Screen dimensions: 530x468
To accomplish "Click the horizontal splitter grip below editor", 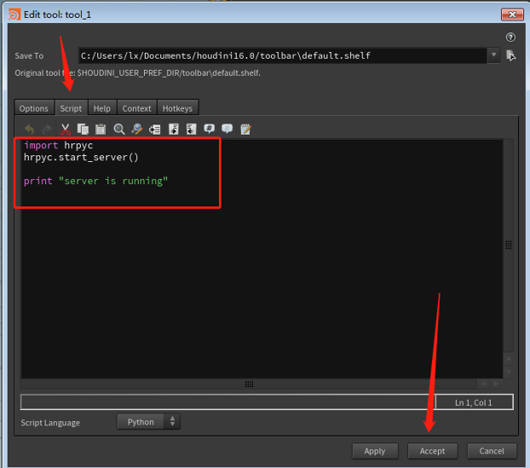I will click(249, 384).
